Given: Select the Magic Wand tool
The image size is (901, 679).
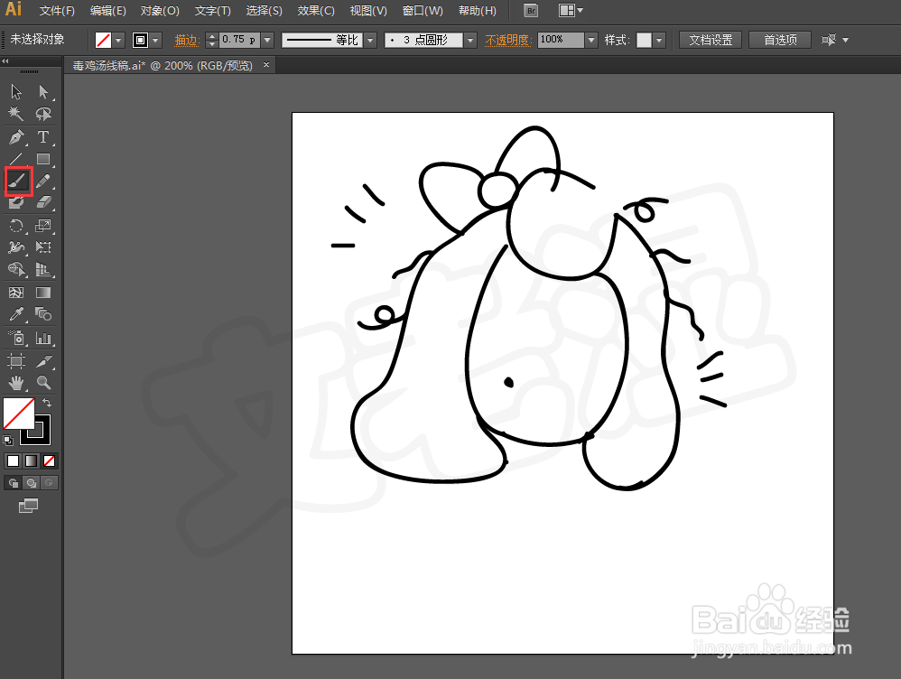Looking at the screenshot, I should click(16, 114).
